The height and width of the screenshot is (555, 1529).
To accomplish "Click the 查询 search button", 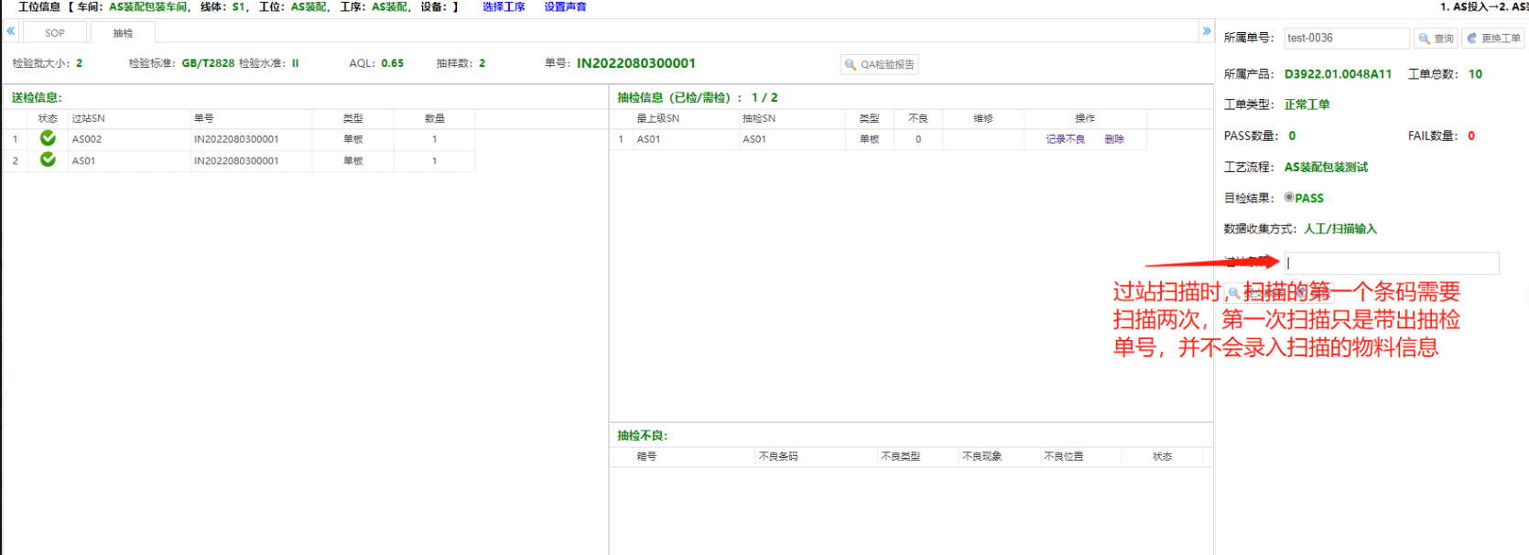I will pos(1436,38).
